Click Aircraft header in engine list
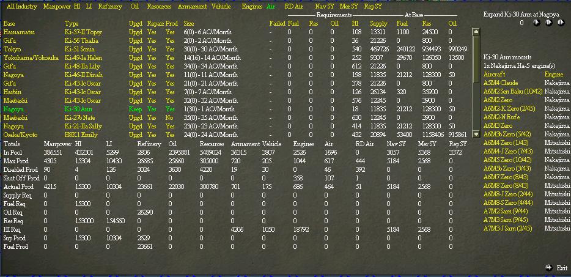 (x=494, y=75)
